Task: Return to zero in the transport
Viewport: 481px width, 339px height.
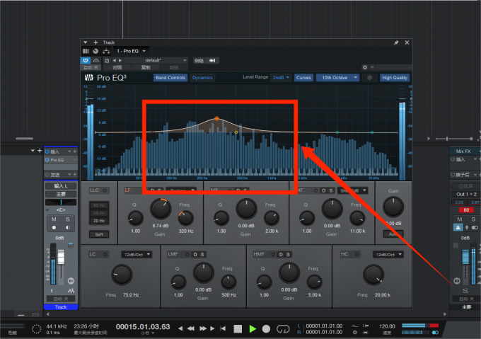Action: click(x=223, y=328)
